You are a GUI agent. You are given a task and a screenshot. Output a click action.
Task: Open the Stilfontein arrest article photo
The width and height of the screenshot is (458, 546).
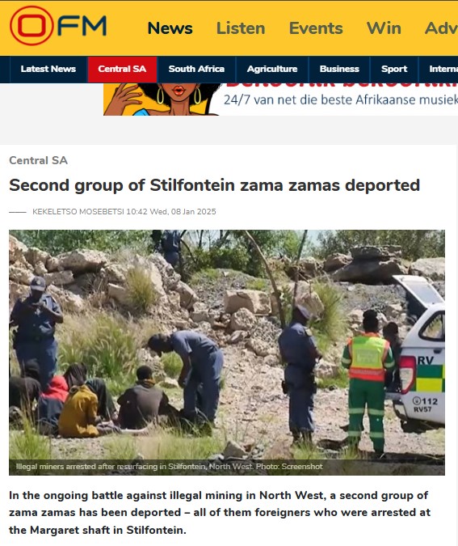[x=227, y=353]
